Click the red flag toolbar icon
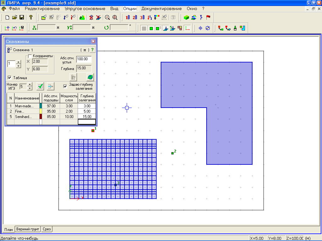 coord(208,17)
